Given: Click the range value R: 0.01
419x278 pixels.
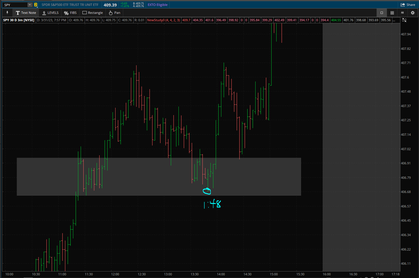Looking at the screenshot, I should click(x=139, y=20).
